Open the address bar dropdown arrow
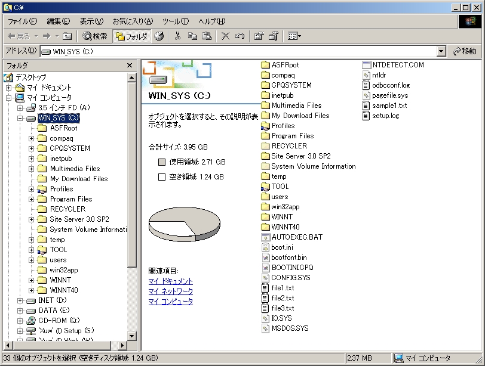Viewport: 485px width, 366px height. [x=441, y=51]
